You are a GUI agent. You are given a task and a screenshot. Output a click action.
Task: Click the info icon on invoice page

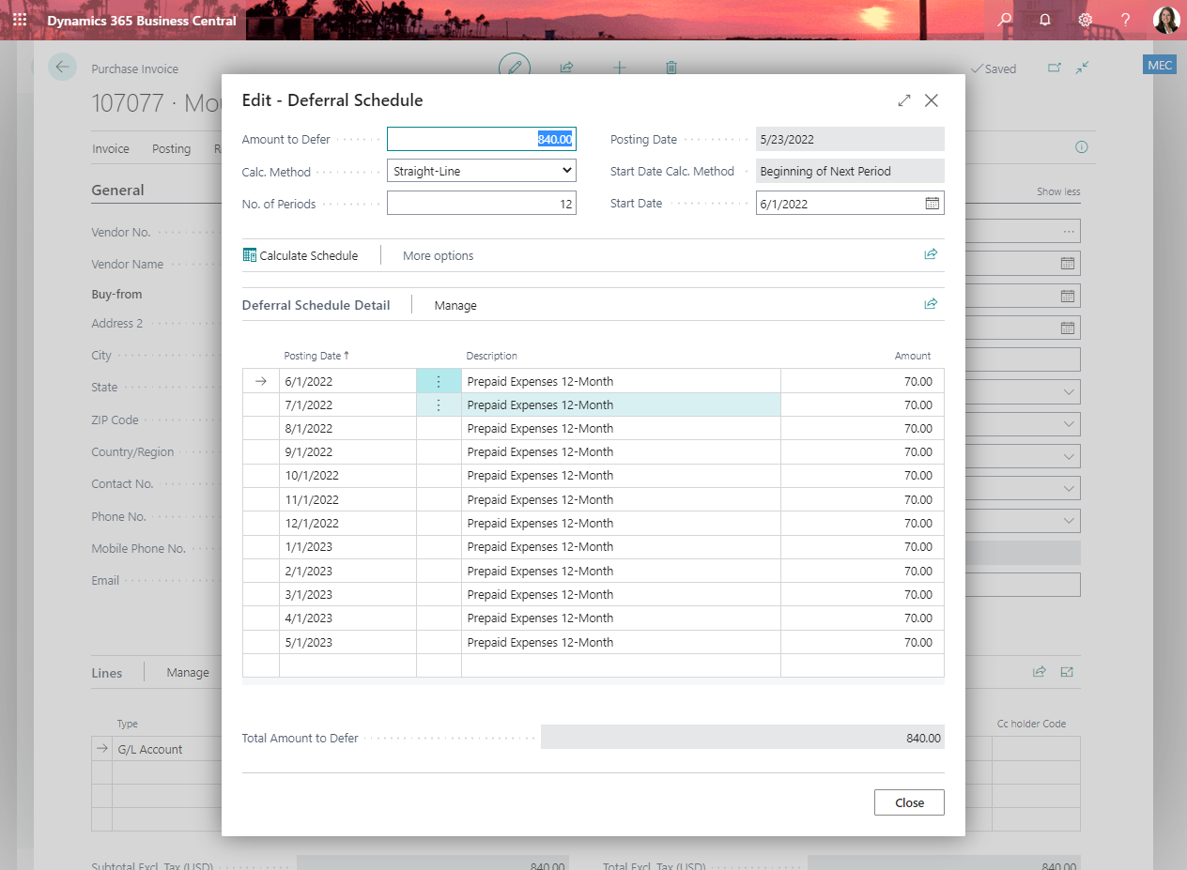(1081, 147)
